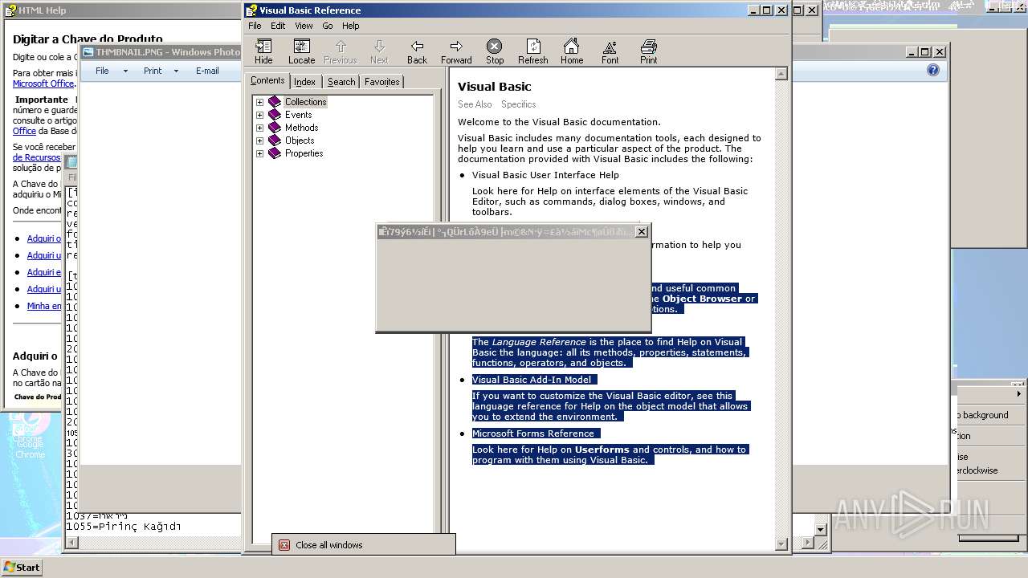Click the 'Visual Basic' page heading
The image size is (1028, 578).
pyautogui.click(x=494, y=87)
